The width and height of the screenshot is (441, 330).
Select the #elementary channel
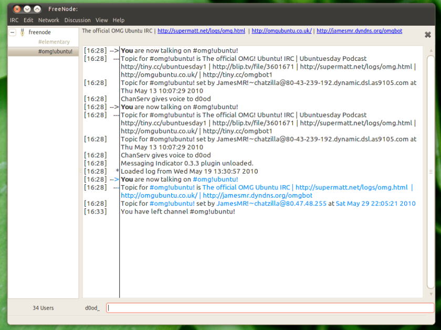(54, 42)
